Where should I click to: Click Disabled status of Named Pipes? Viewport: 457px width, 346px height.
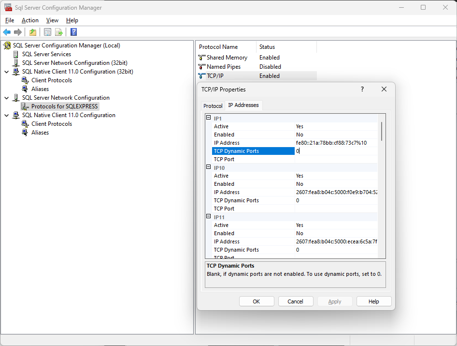[270, 67]
